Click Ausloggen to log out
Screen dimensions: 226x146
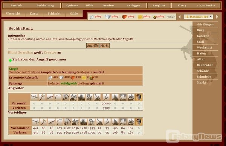click(x=133, y=6)
